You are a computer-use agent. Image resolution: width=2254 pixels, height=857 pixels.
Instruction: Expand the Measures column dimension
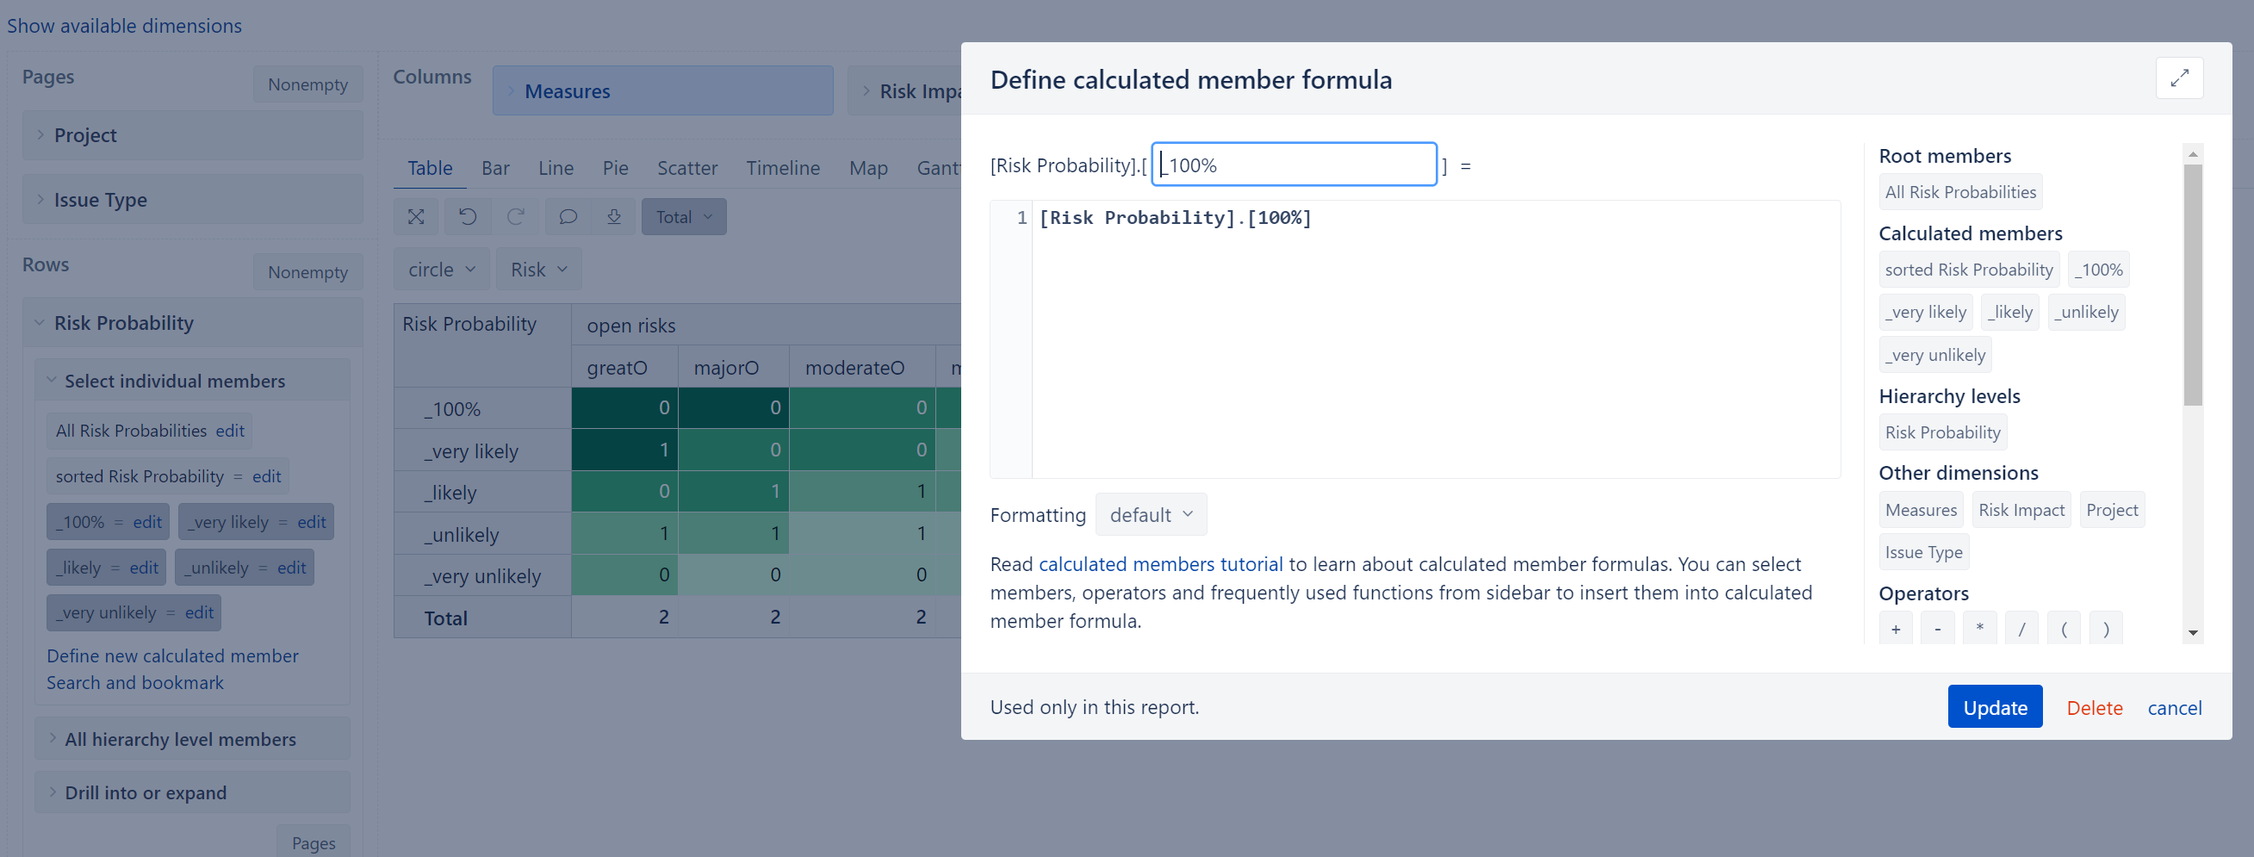(x=662, y=91)
